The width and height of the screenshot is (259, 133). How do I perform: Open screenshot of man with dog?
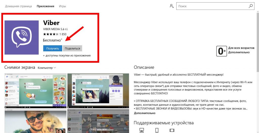[x=35, y=121]
